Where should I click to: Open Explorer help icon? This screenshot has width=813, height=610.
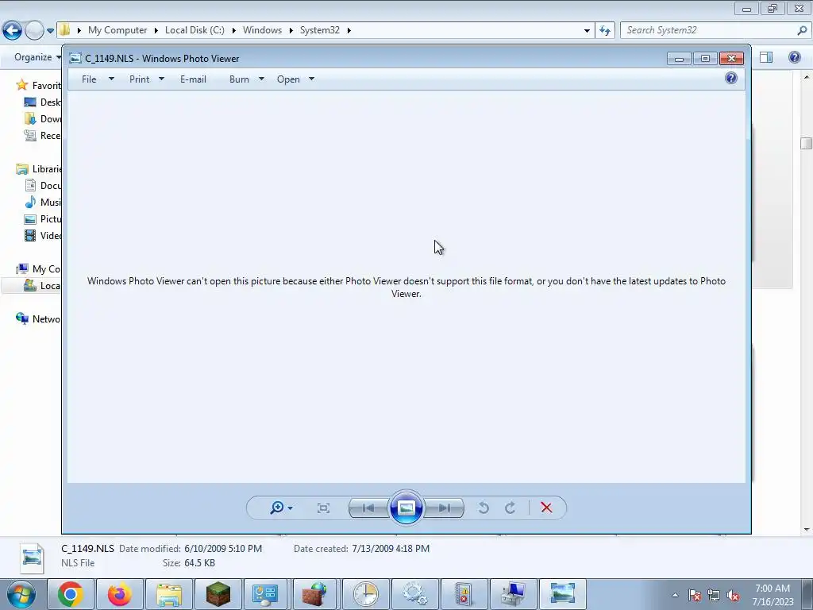pos(794,57)
